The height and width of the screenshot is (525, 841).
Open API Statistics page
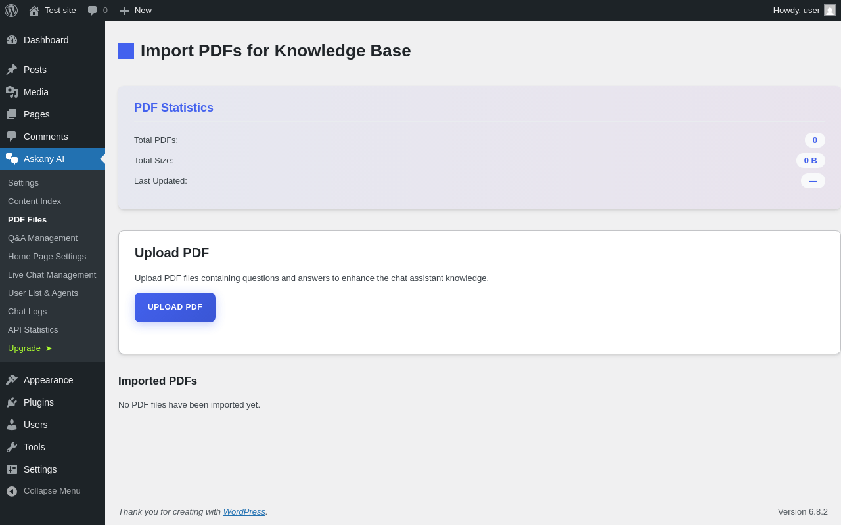(x=33, y=330)
